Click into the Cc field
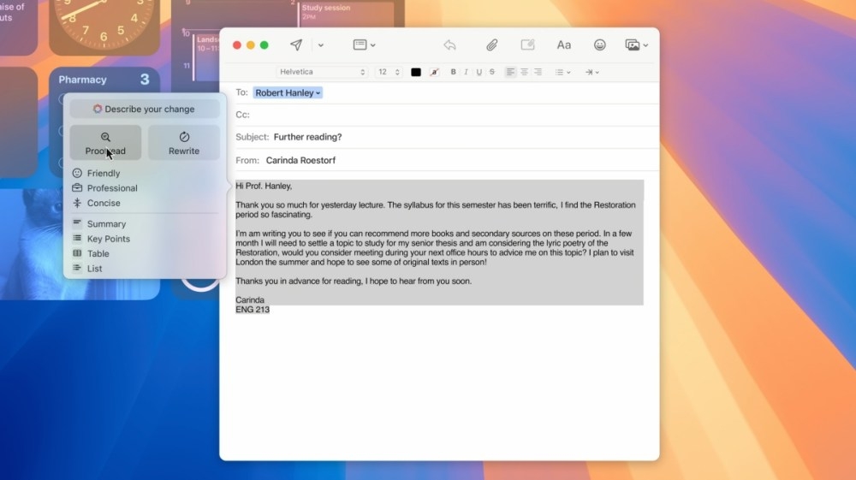The width and height of the screenshot is (856, 480). point(445,115)
